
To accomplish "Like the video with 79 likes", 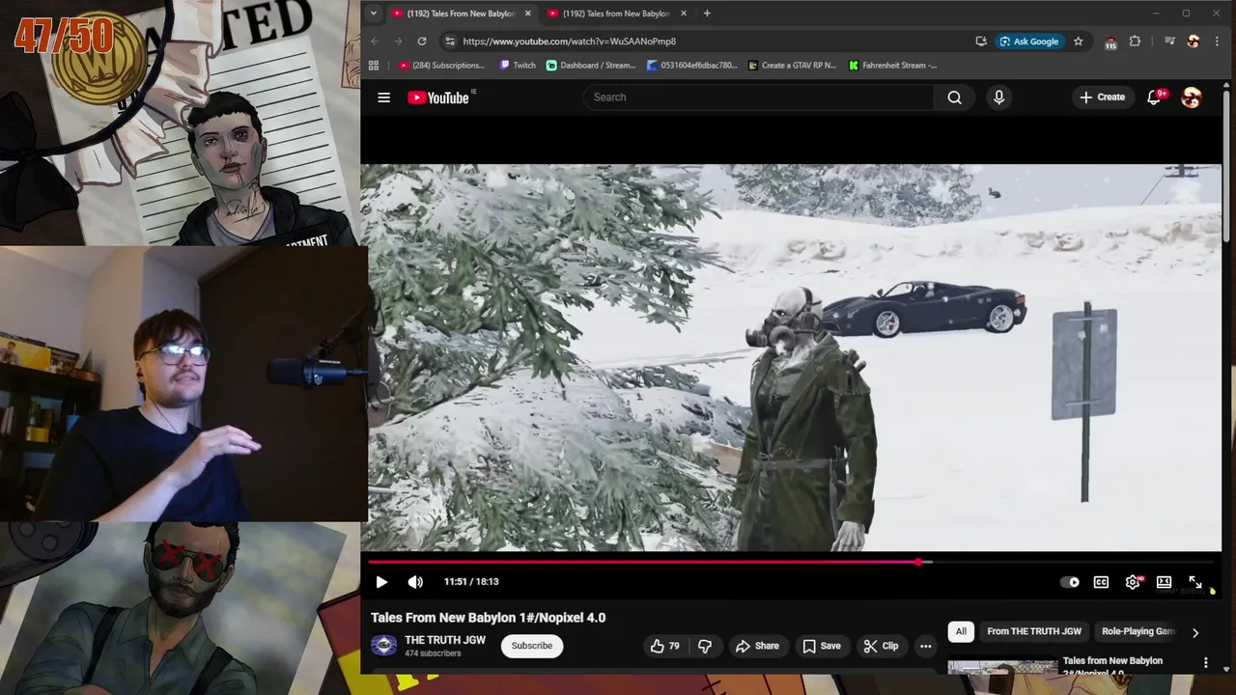I will 664,646.
